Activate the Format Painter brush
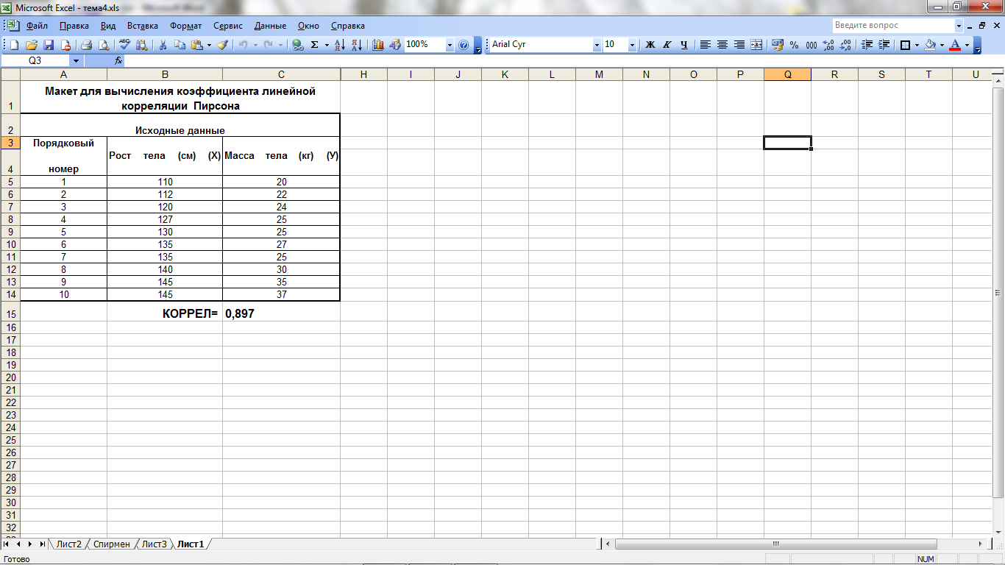The width and height of the screenshot is (1005, 565). (223, 45)
